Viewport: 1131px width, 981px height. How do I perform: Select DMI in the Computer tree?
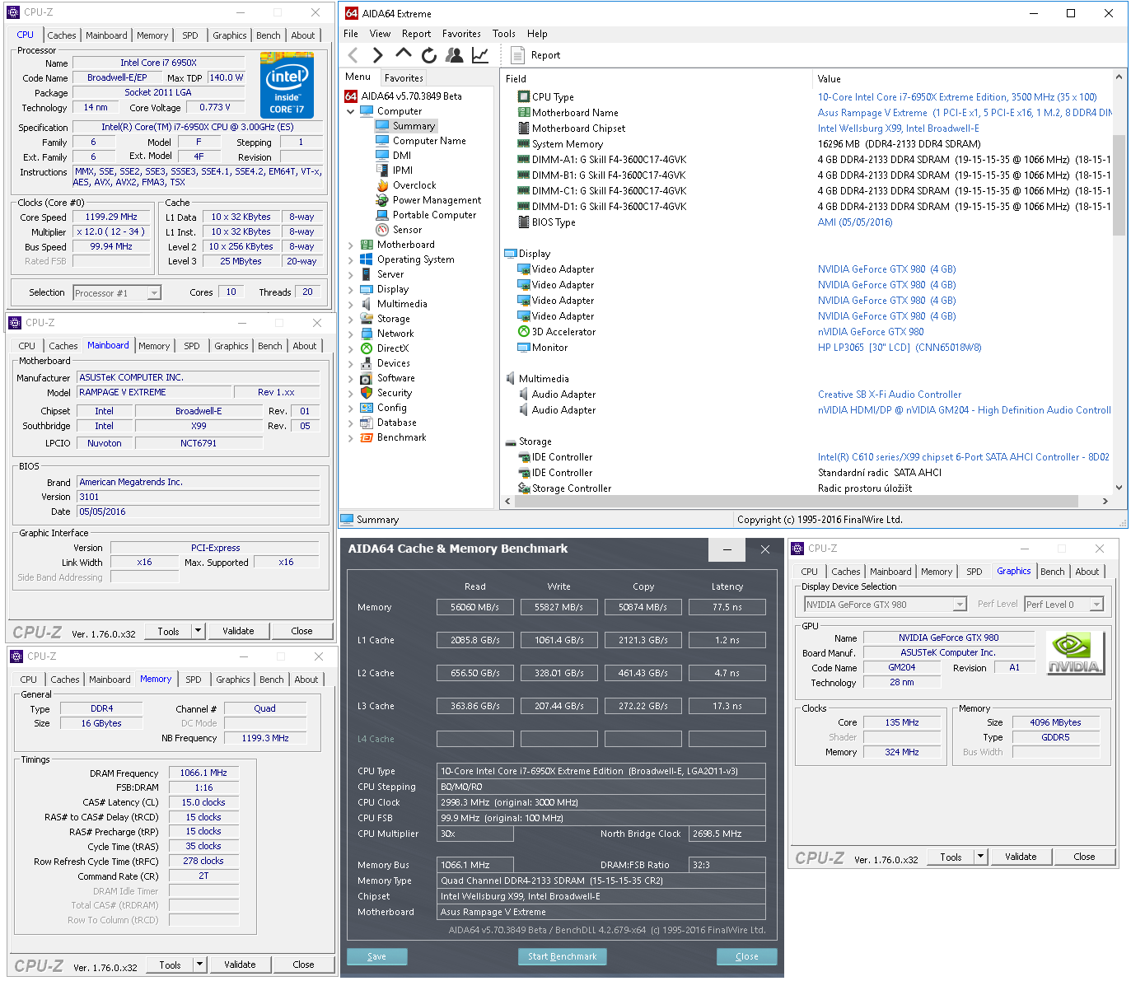point(402,156)
